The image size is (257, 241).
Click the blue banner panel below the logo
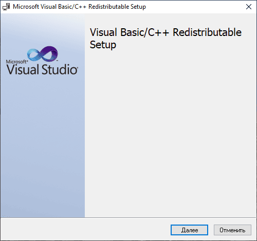click(43, 145)
